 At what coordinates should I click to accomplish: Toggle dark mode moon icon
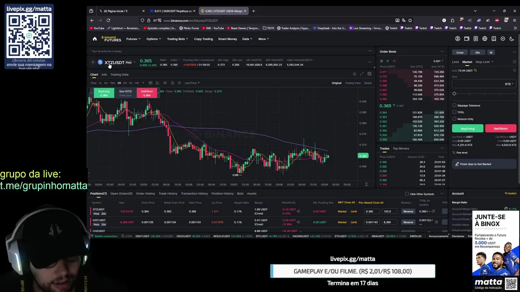(512, 39)
